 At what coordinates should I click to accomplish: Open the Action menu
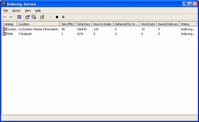[16, 11]
